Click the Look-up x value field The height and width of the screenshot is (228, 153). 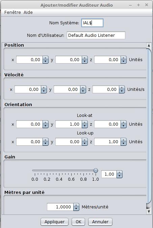pos(29,142)
